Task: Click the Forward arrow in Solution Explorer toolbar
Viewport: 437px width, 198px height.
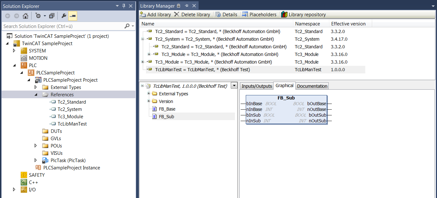Action: click(16, 16)
